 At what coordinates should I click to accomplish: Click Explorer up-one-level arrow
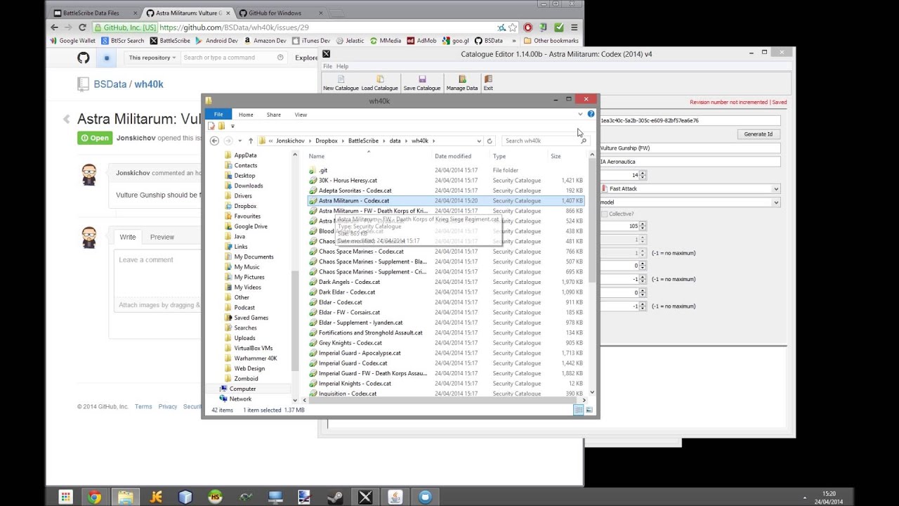click(x=250, y=141)
